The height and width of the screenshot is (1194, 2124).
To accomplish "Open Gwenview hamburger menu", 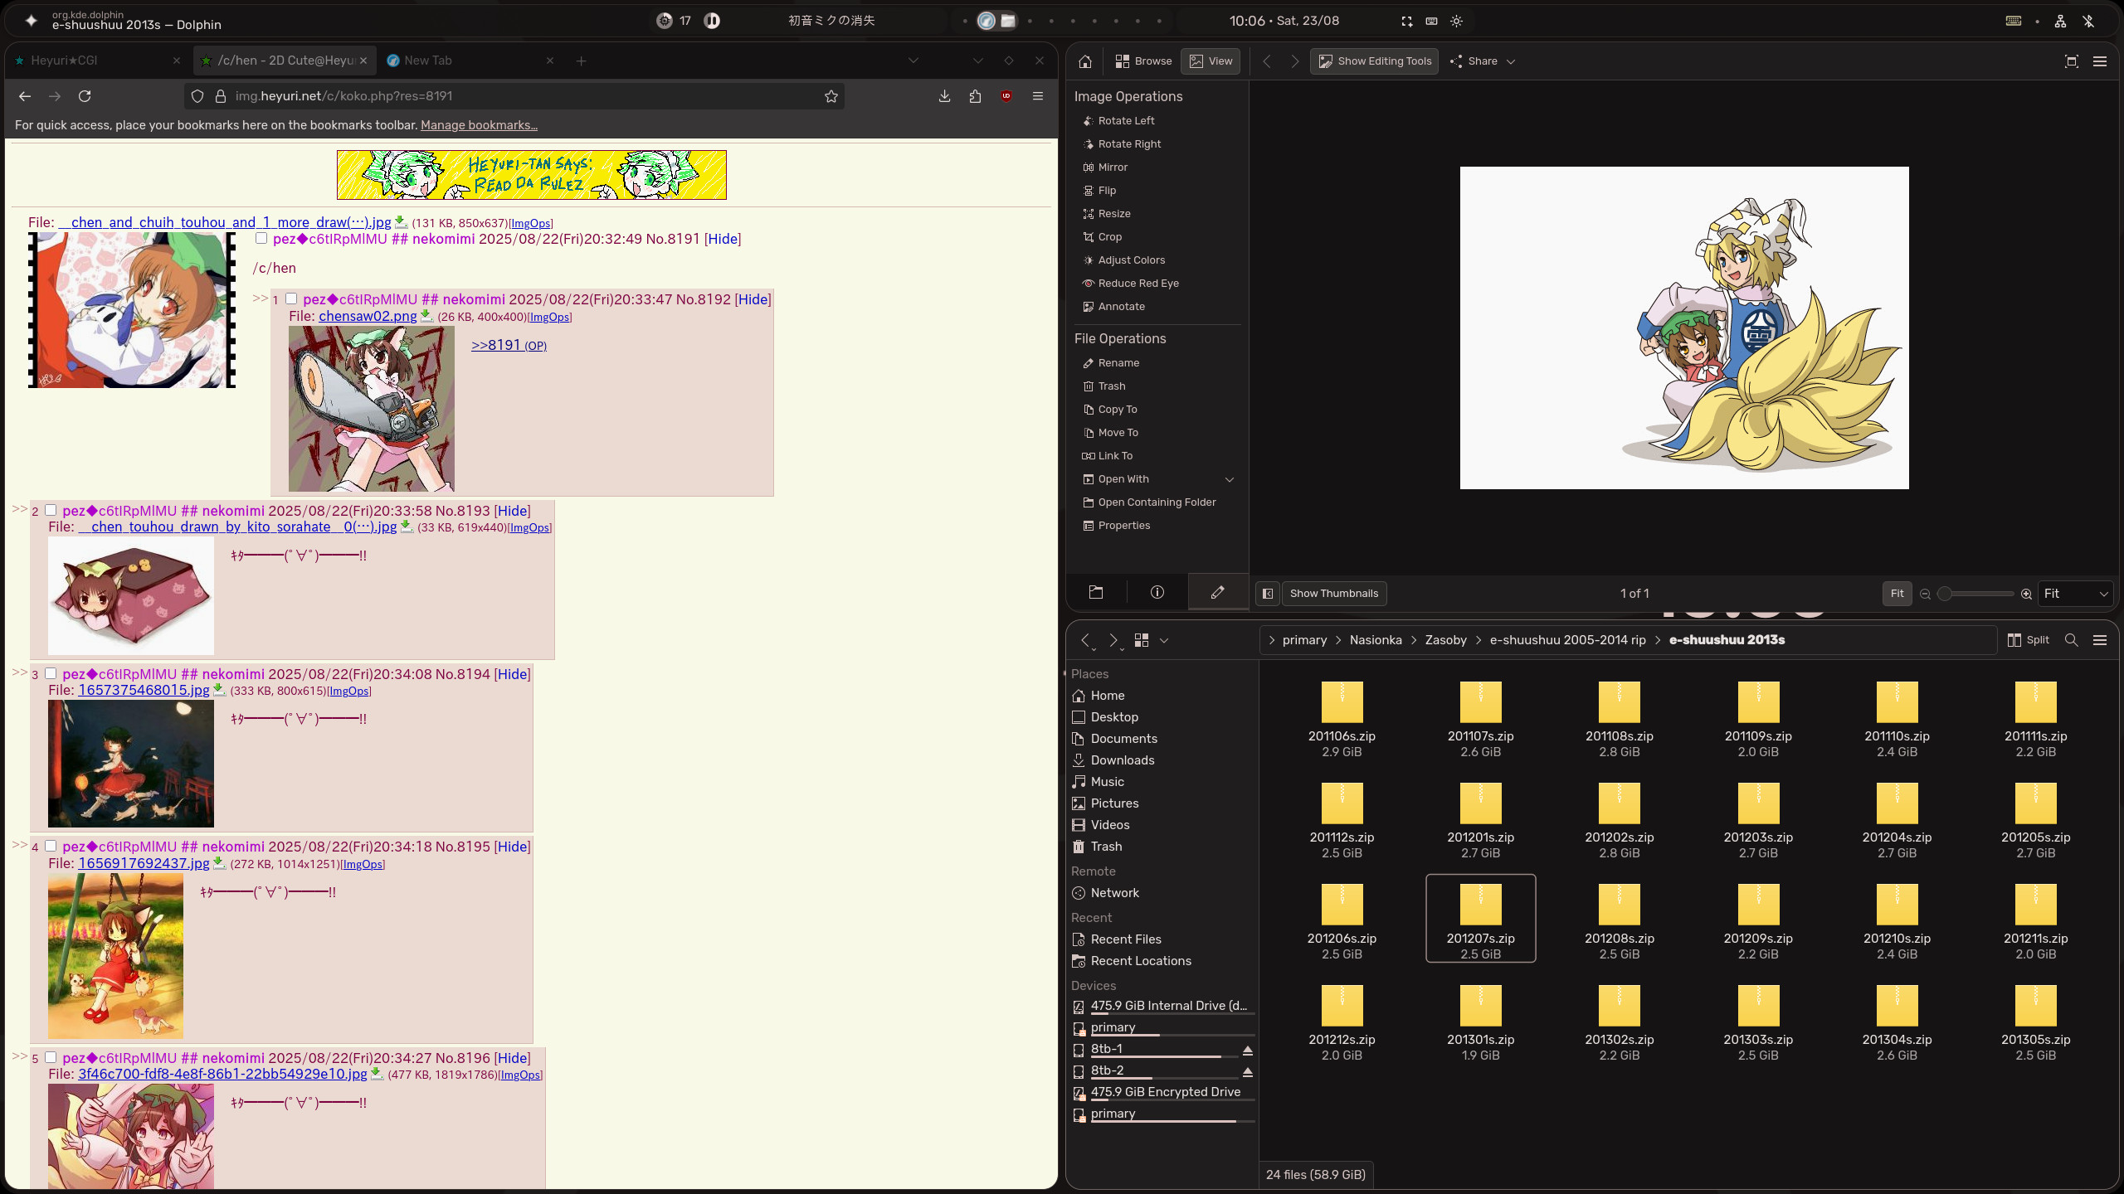I will pyautogui.click(x=2100, y=61).
